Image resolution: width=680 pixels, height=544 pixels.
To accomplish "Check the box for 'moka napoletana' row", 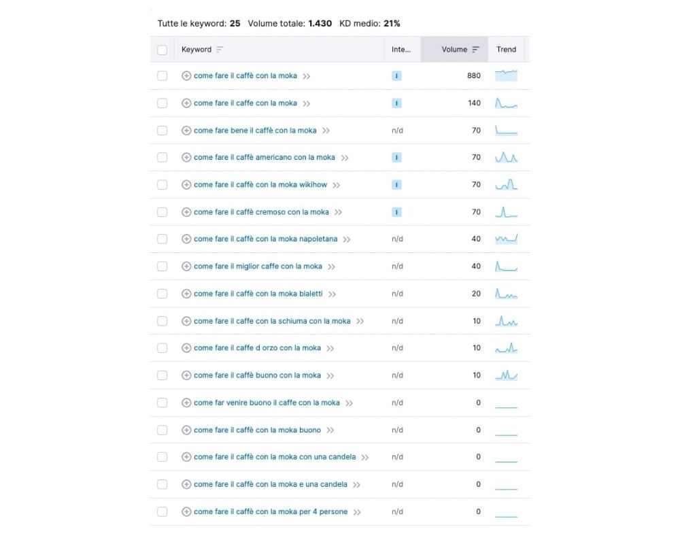I will tap(162, 239).
